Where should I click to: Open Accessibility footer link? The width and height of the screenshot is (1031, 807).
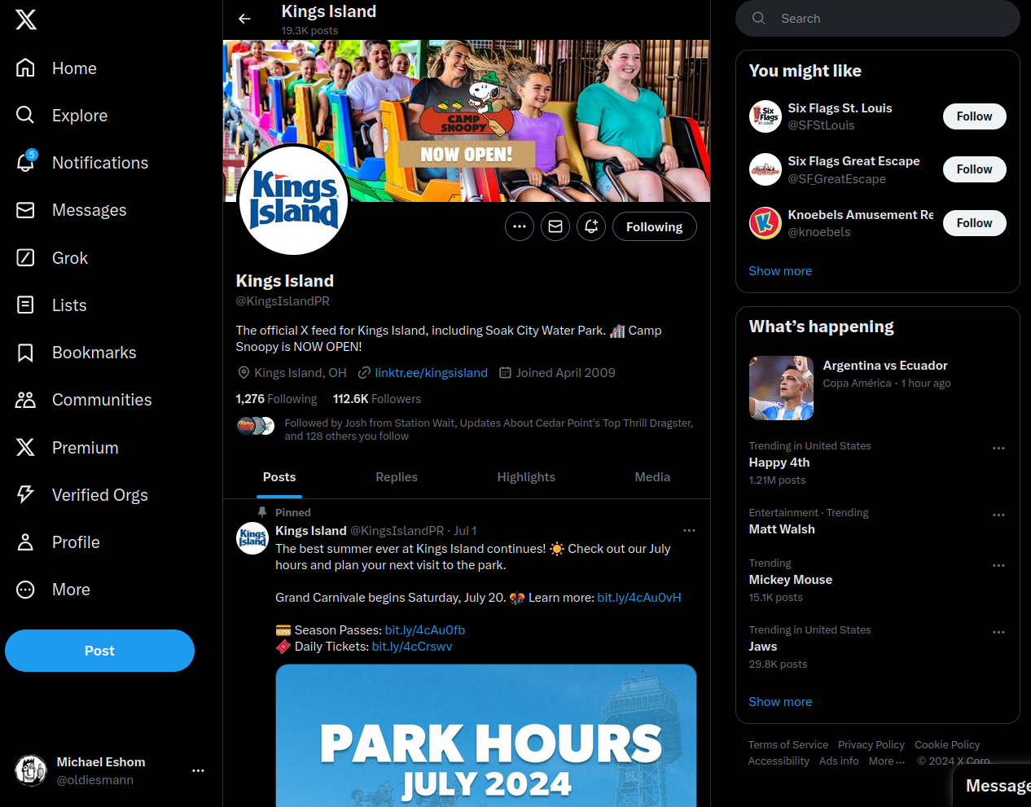click(x=779, y=761)
